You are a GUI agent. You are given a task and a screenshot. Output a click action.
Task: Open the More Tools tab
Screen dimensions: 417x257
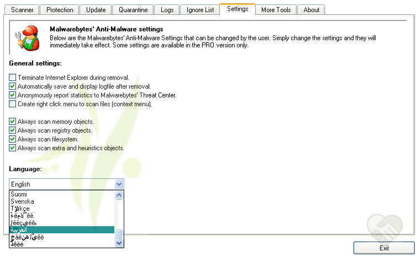[x=276, y=10]
